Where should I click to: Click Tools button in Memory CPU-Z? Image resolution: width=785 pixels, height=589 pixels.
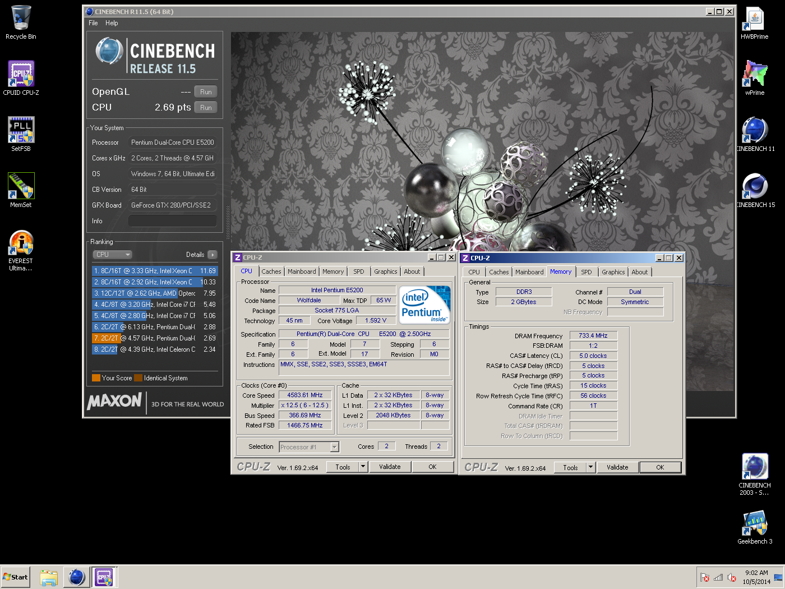(x=570, y=467)
